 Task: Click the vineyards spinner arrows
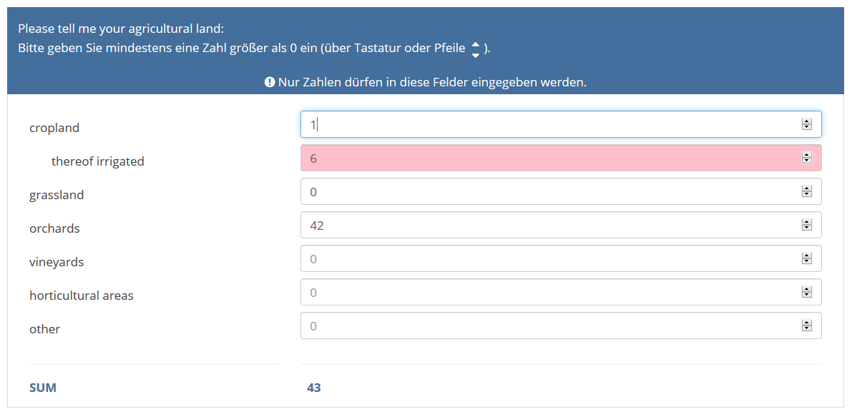tap(807, 258)
